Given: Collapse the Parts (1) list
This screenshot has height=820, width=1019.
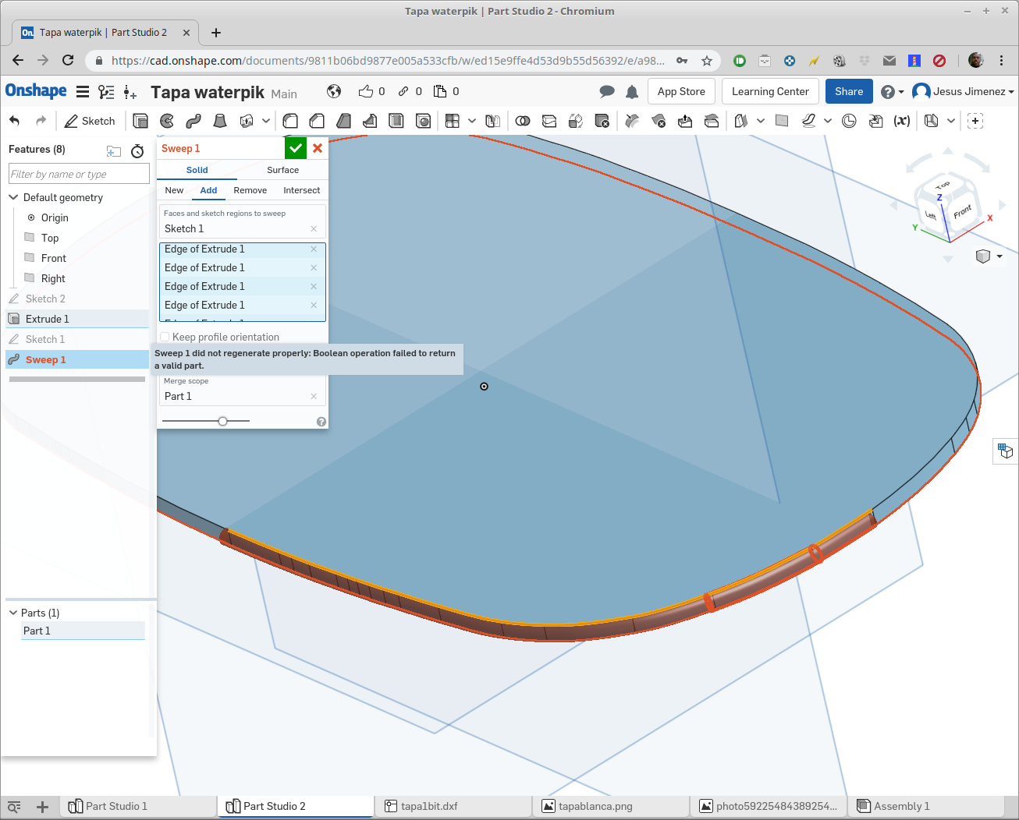Looking at the screenshot, I should [x=13, y=613].
